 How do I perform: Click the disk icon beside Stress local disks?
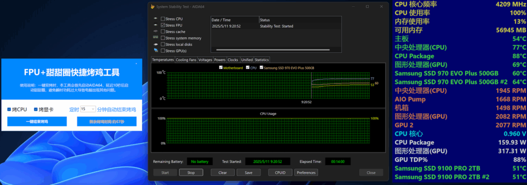point(155,45)
